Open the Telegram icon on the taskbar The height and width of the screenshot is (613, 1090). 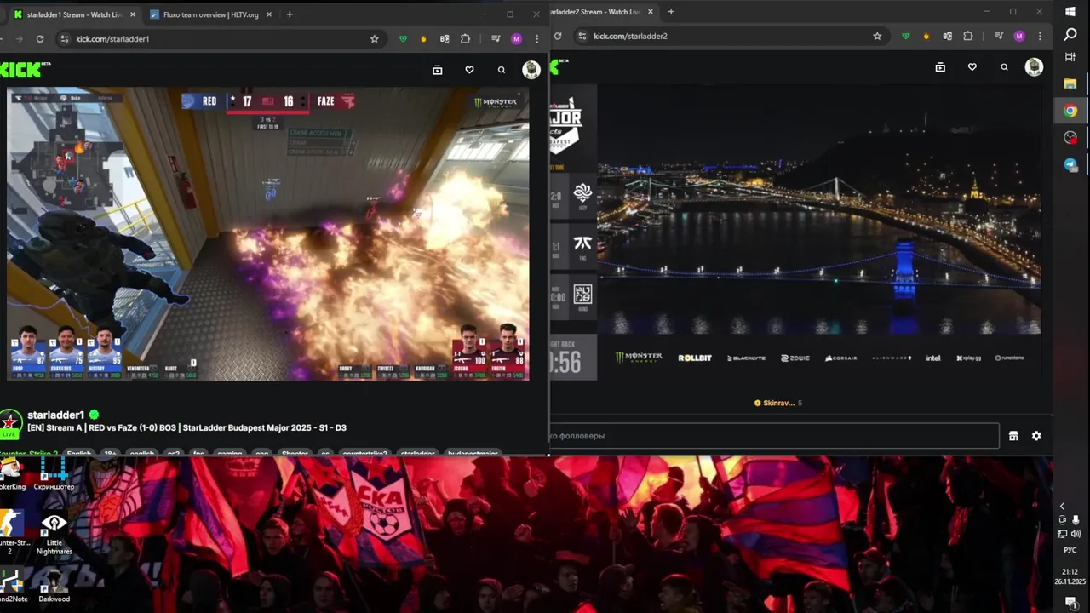pos(1070,165)
